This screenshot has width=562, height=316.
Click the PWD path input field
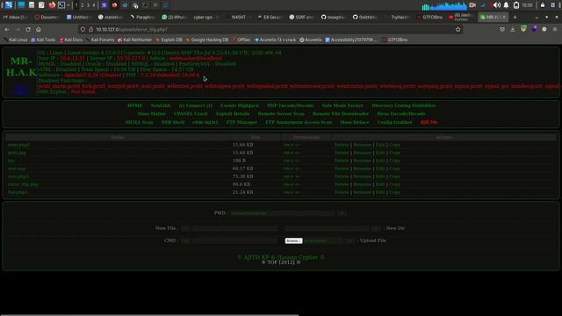(282, 213)
